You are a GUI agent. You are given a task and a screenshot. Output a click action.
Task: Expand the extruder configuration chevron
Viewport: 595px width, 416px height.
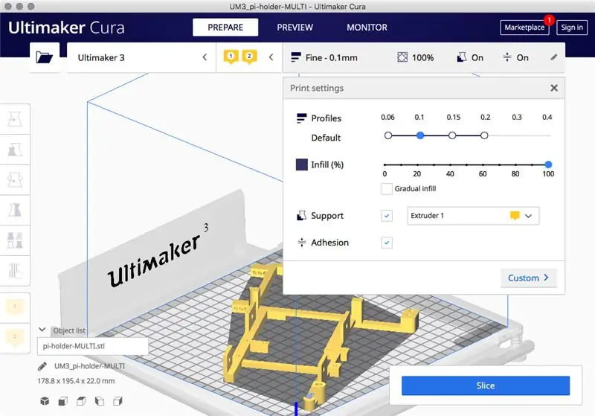pyautogui.click(x=271, y=57)
